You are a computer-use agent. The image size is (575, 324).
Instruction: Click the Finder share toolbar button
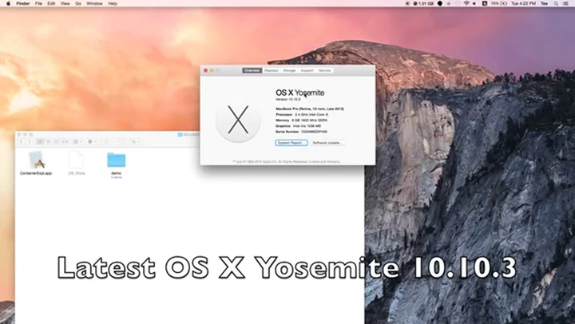[x=106, y=141]
